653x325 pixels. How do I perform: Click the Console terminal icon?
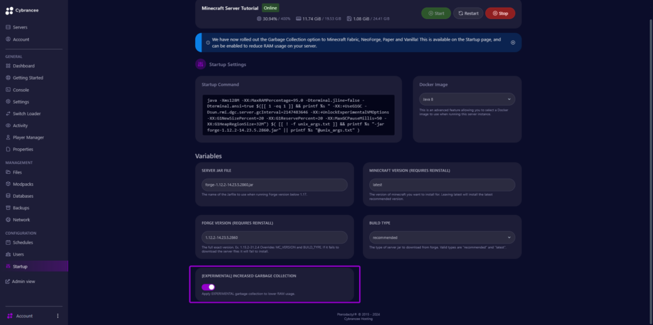pyautogui.click(x=8, y=90)
